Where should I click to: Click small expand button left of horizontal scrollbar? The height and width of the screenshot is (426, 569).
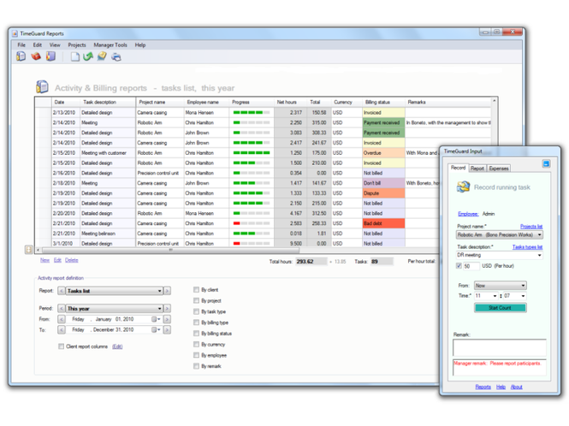29,249
